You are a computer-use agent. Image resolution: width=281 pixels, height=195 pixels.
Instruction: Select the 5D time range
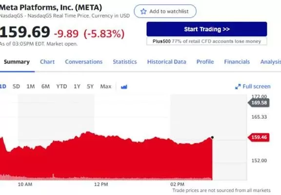pyautogui.click(x=16, y=87)
